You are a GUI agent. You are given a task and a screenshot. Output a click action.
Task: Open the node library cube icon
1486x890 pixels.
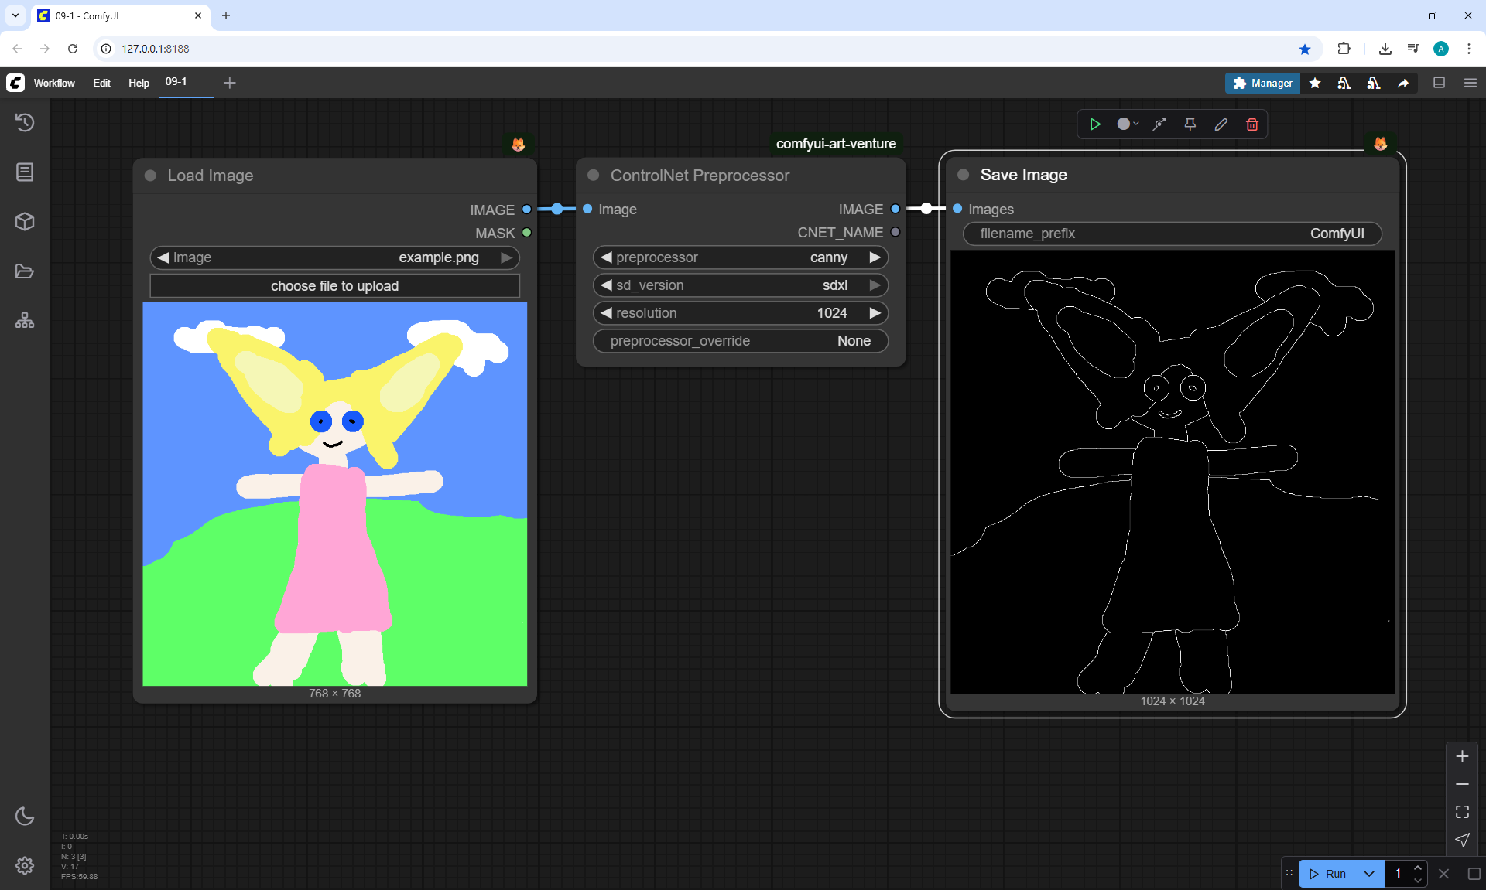point(25,222)
